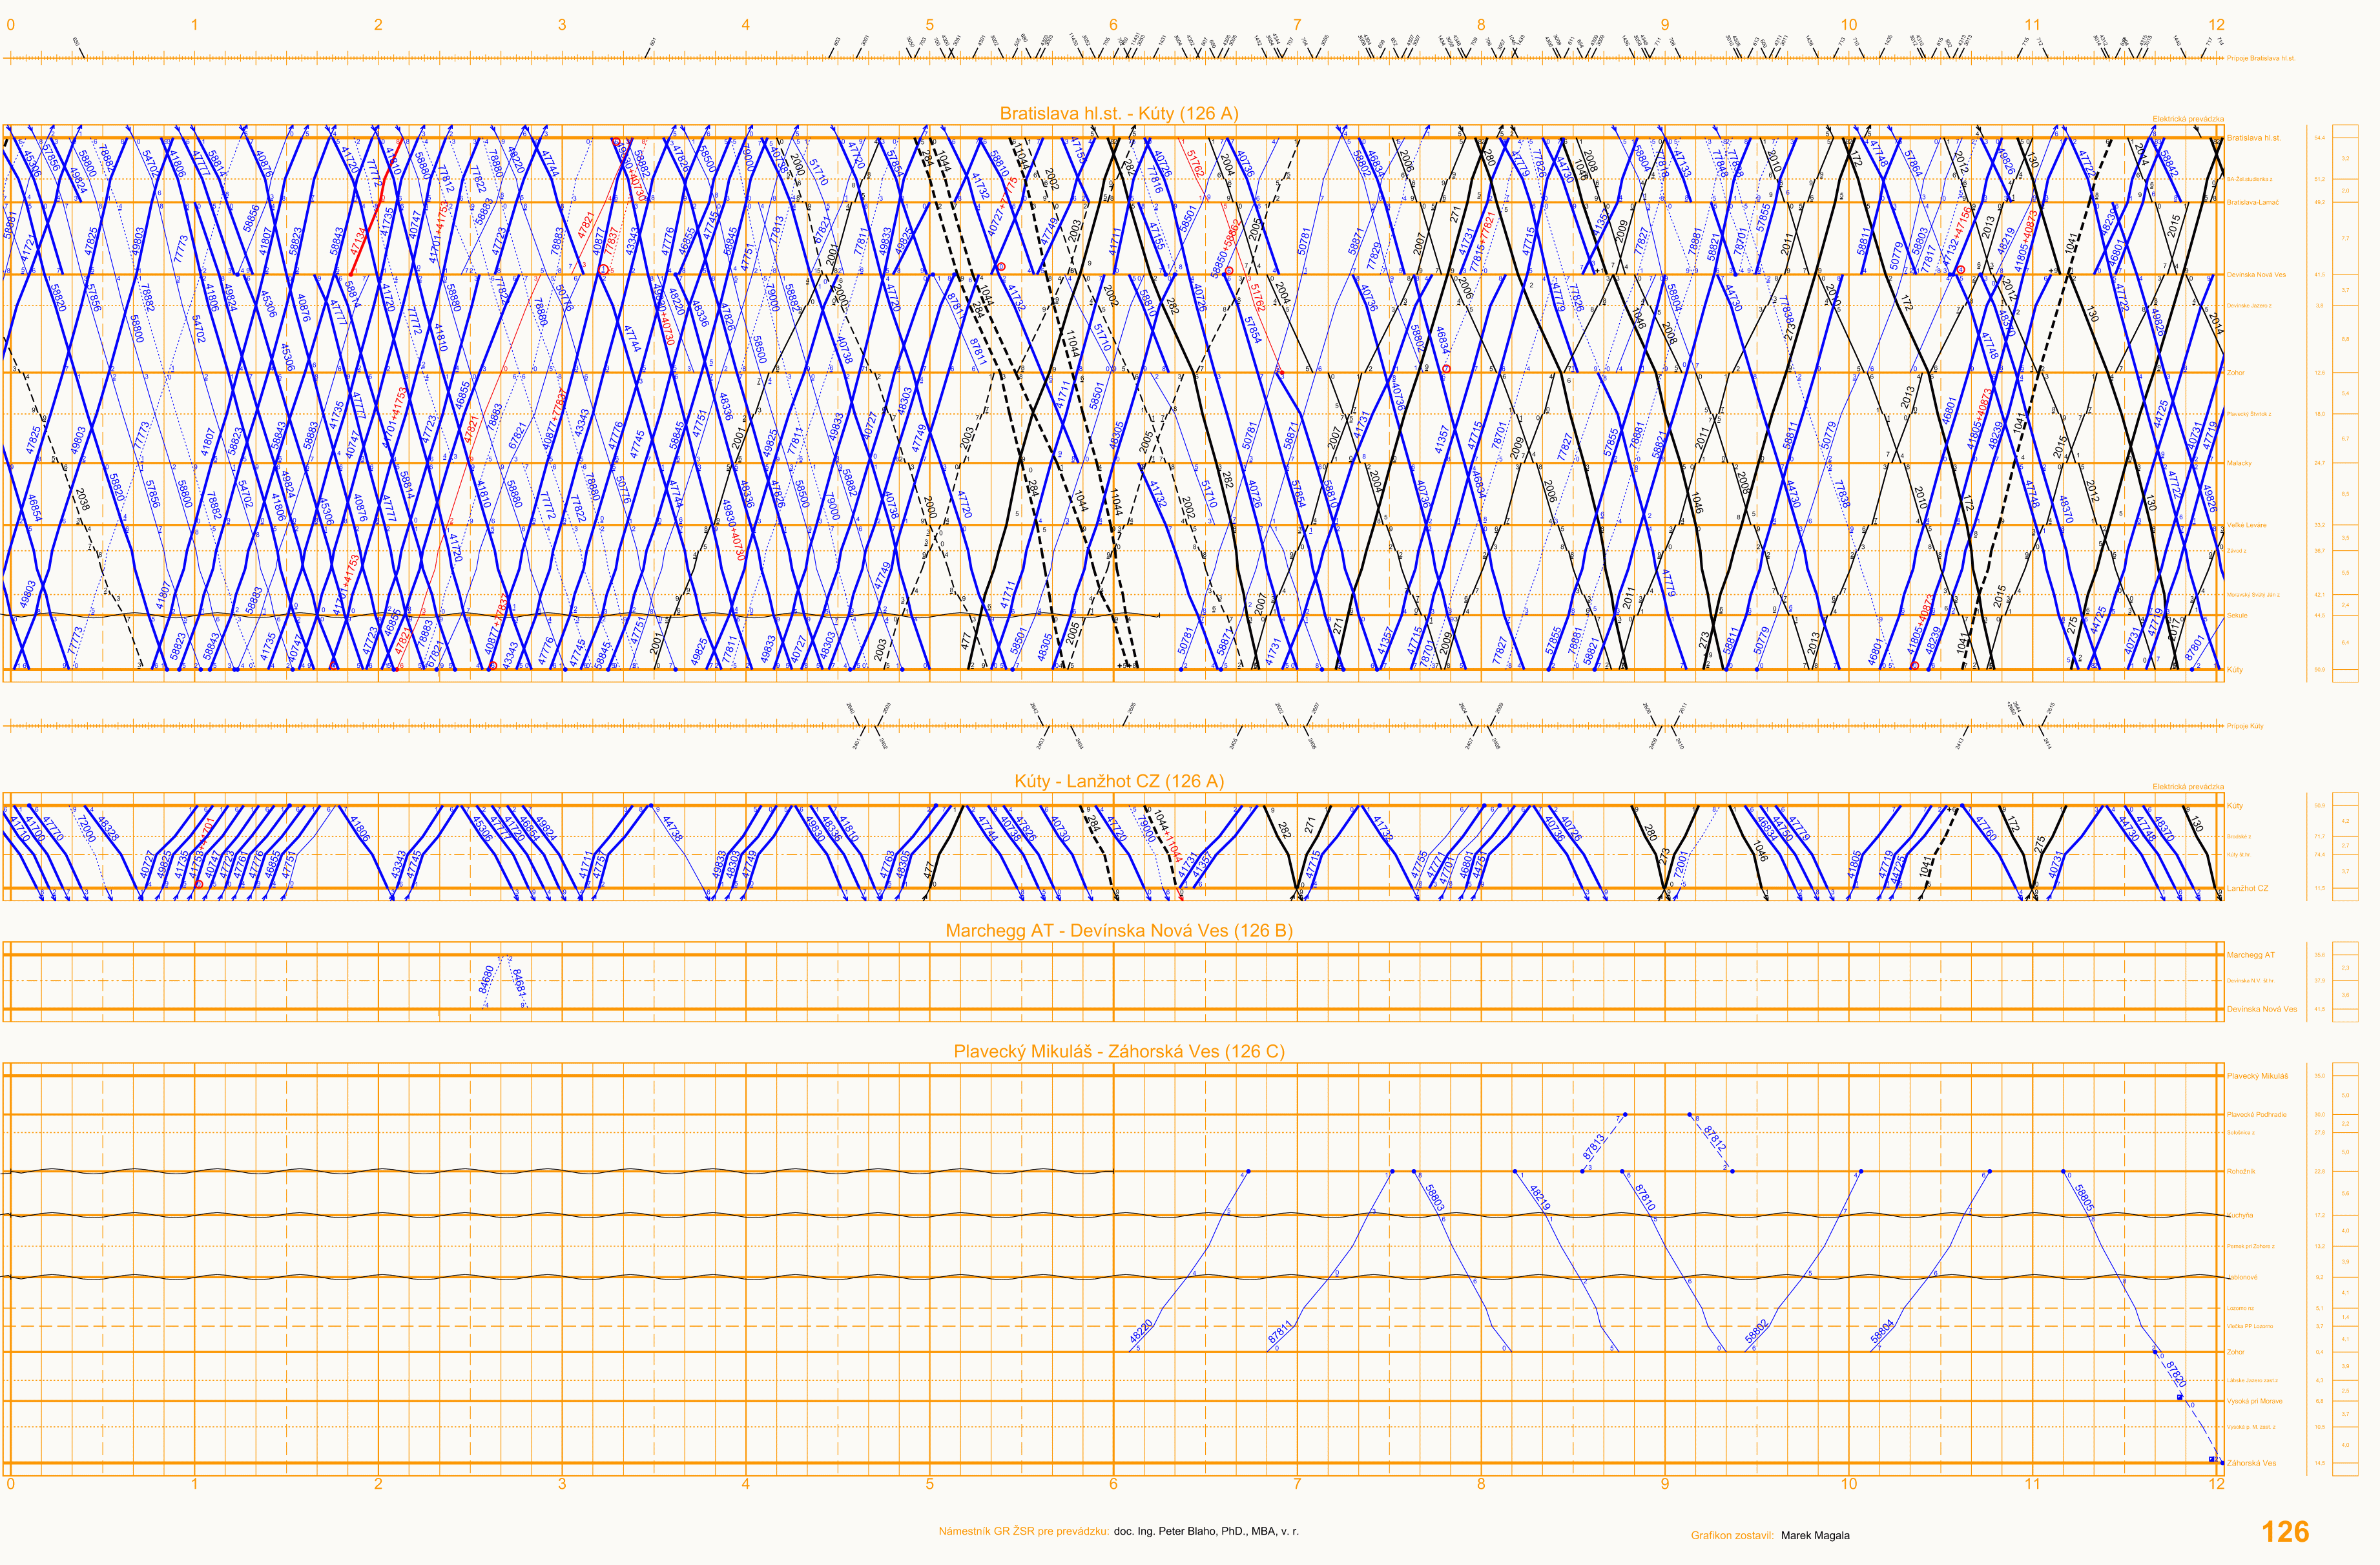The width and height of the screenshot is (2380, 1565).
Task: Select 'Devínska Nová Ves' label in the 126 B section
Action: click(2261, 1009)
